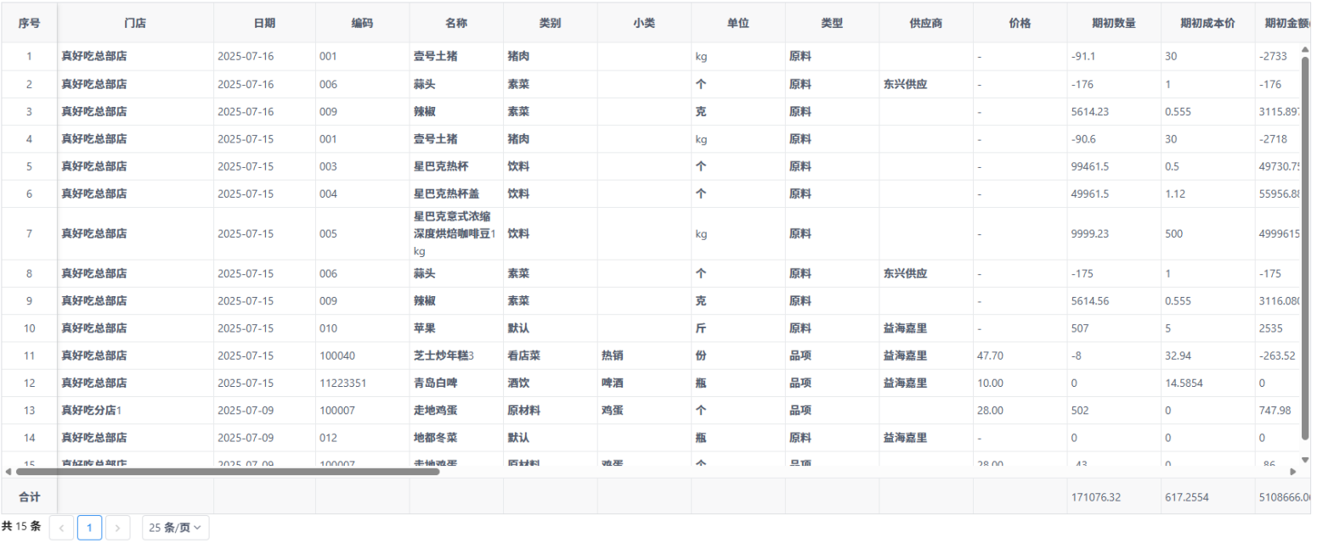Image resolution: width=1317 pixels, height=543 pixels.
Task: Click the vertical scrollbar's up arrow
Action: click(1305, 50)
